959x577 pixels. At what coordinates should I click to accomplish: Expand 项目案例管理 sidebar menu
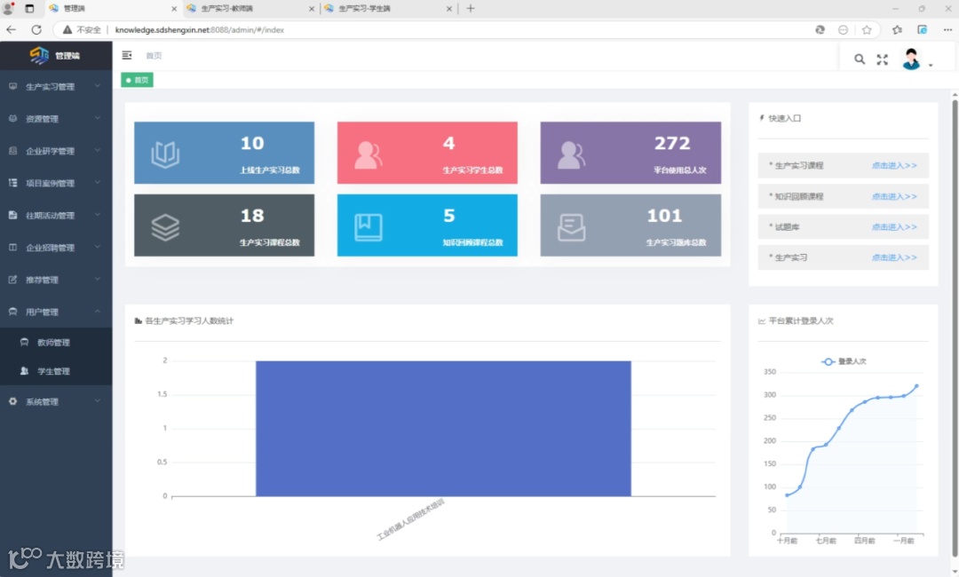56,183
